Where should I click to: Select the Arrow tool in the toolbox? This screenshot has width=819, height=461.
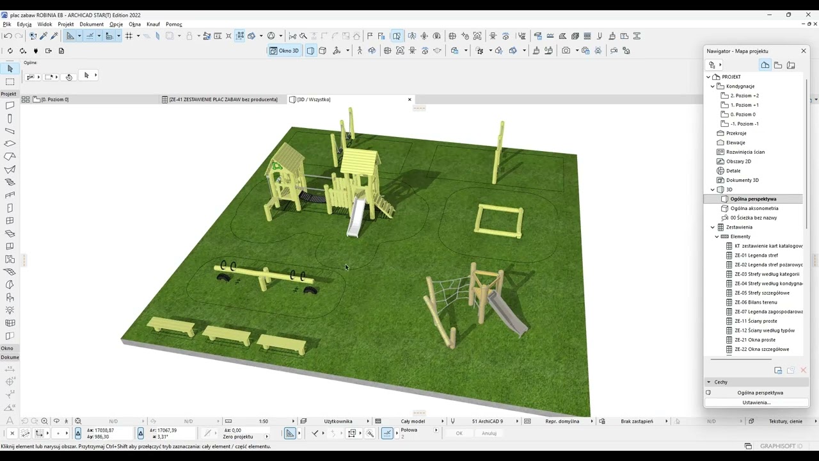point(10,69)
